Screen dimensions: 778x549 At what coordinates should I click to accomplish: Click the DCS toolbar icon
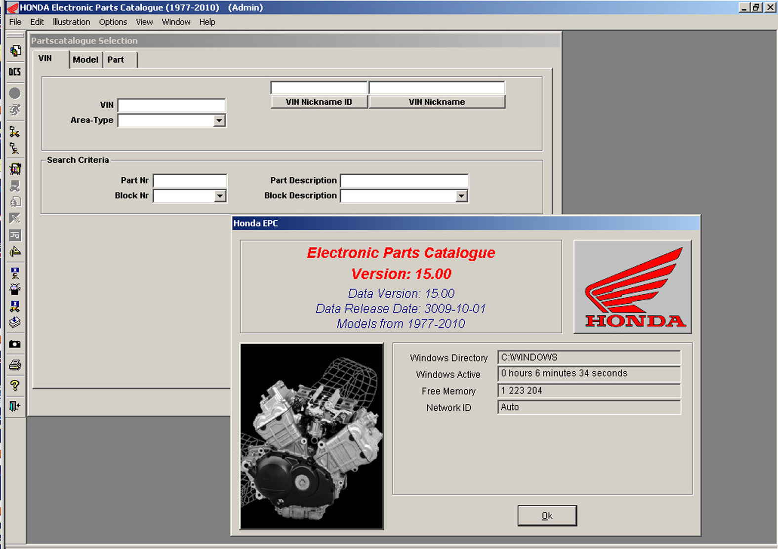[15, 72]
